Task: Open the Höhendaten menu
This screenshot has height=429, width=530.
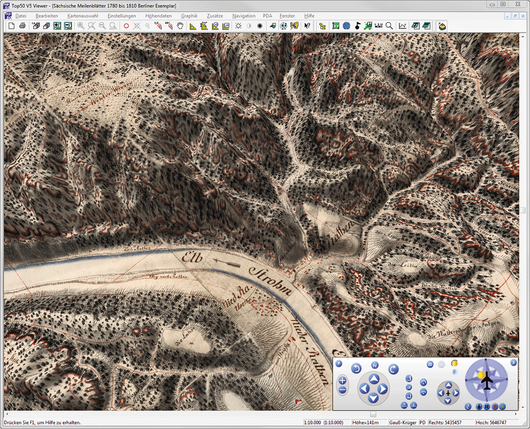Action: click(158, 16)
